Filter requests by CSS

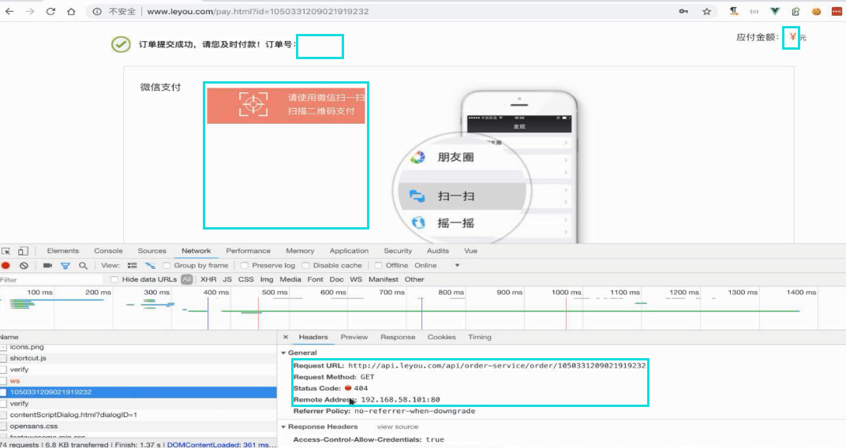pos(245,279)
